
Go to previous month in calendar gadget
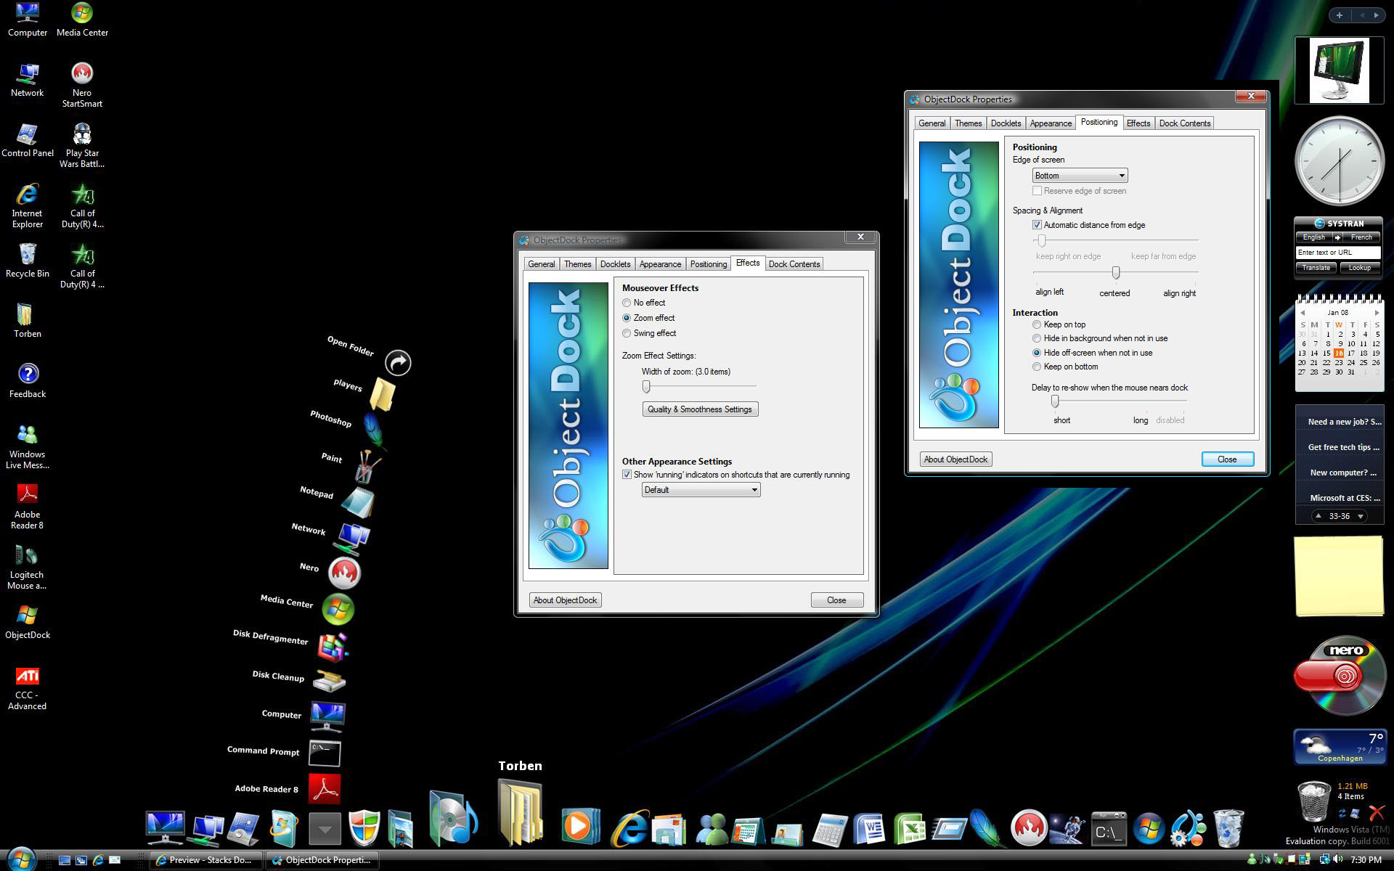(x=1302, y=313)
